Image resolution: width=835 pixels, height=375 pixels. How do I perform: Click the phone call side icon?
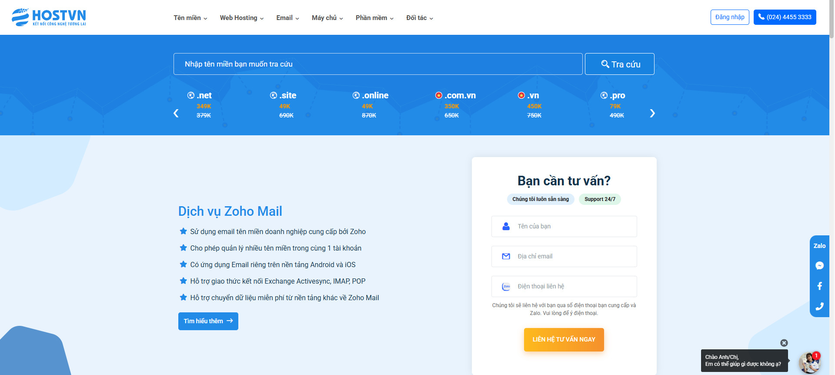[819, 306]
